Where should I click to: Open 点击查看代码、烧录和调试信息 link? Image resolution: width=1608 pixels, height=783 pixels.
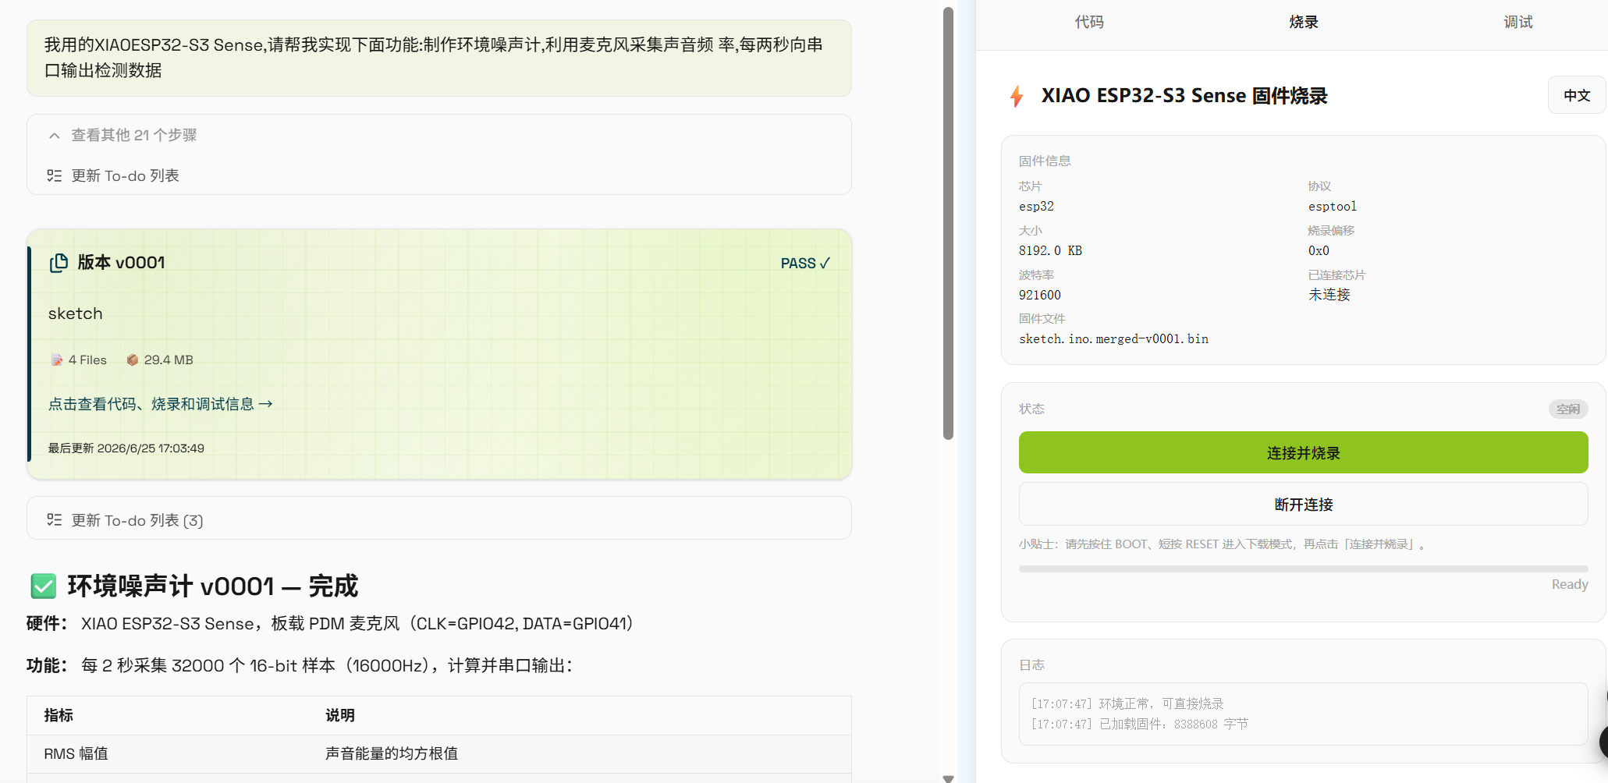coord(161,404)
